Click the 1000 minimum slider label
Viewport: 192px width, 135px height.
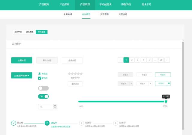(81, 106)
